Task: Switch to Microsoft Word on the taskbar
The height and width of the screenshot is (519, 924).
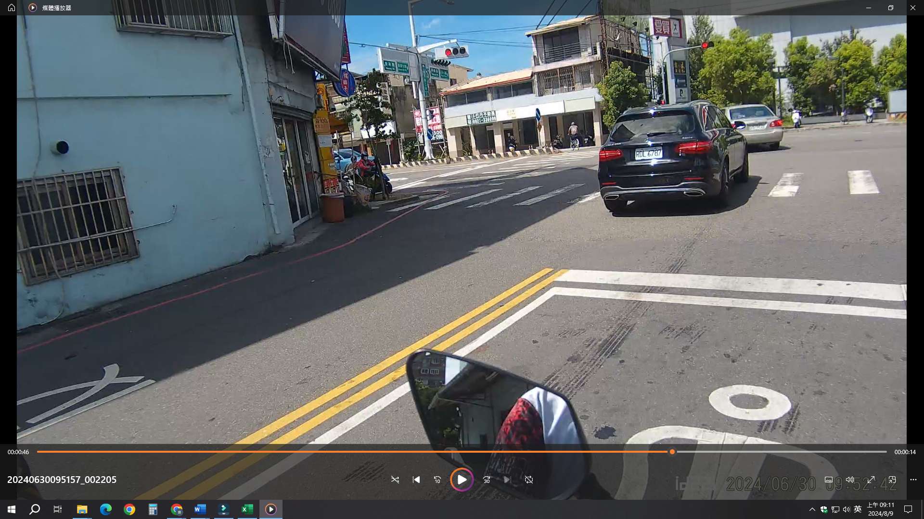Action: tap(200, 509)
